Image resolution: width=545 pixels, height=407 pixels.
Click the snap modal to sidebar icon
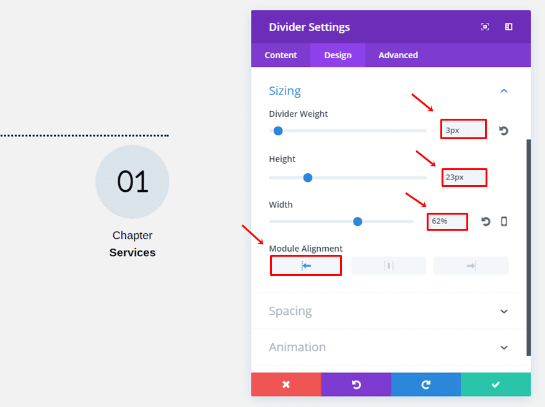click(x=508, y=27)
